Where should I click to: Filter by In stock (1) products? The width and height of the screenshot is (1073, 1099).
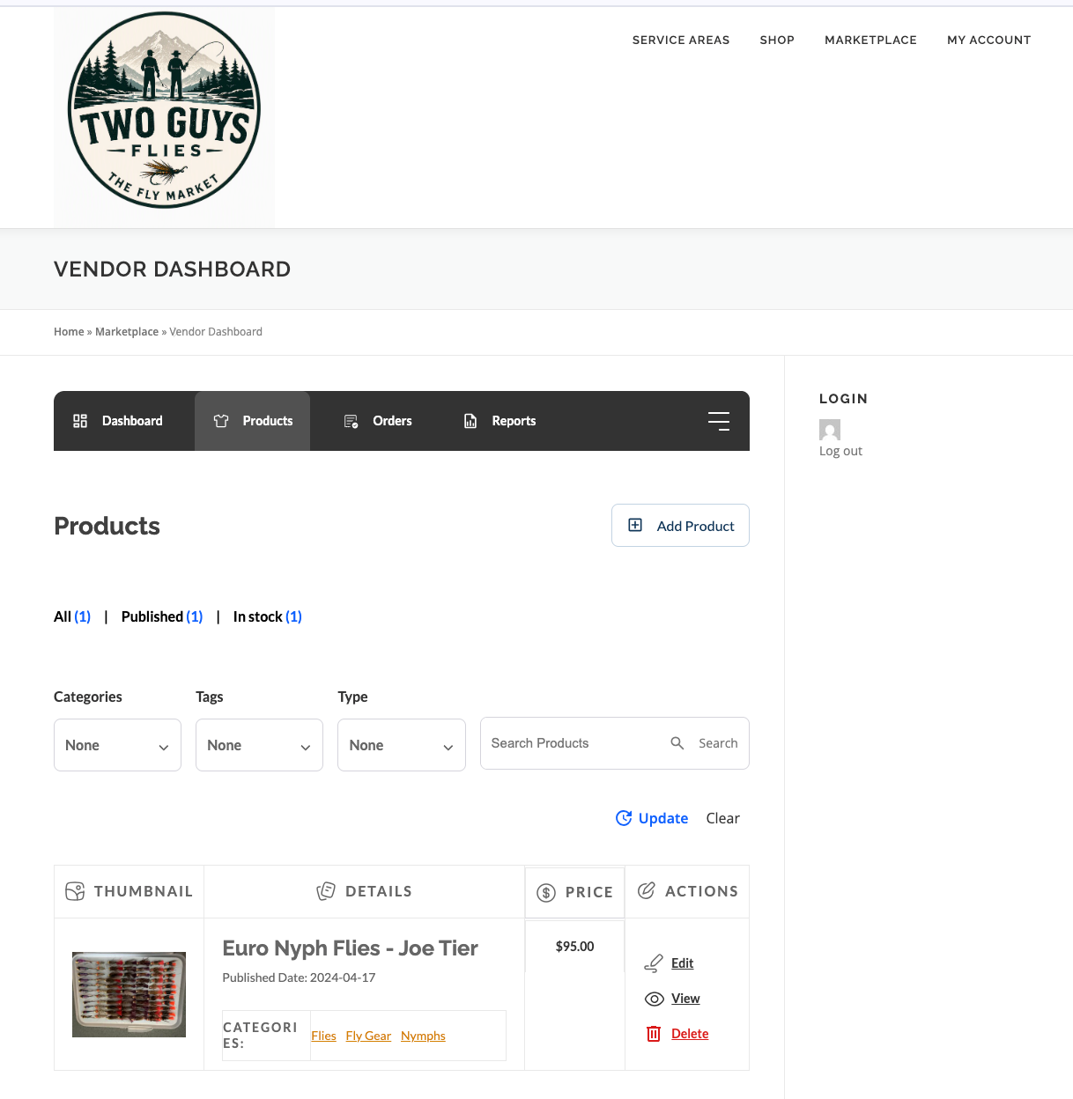[268, 616]
